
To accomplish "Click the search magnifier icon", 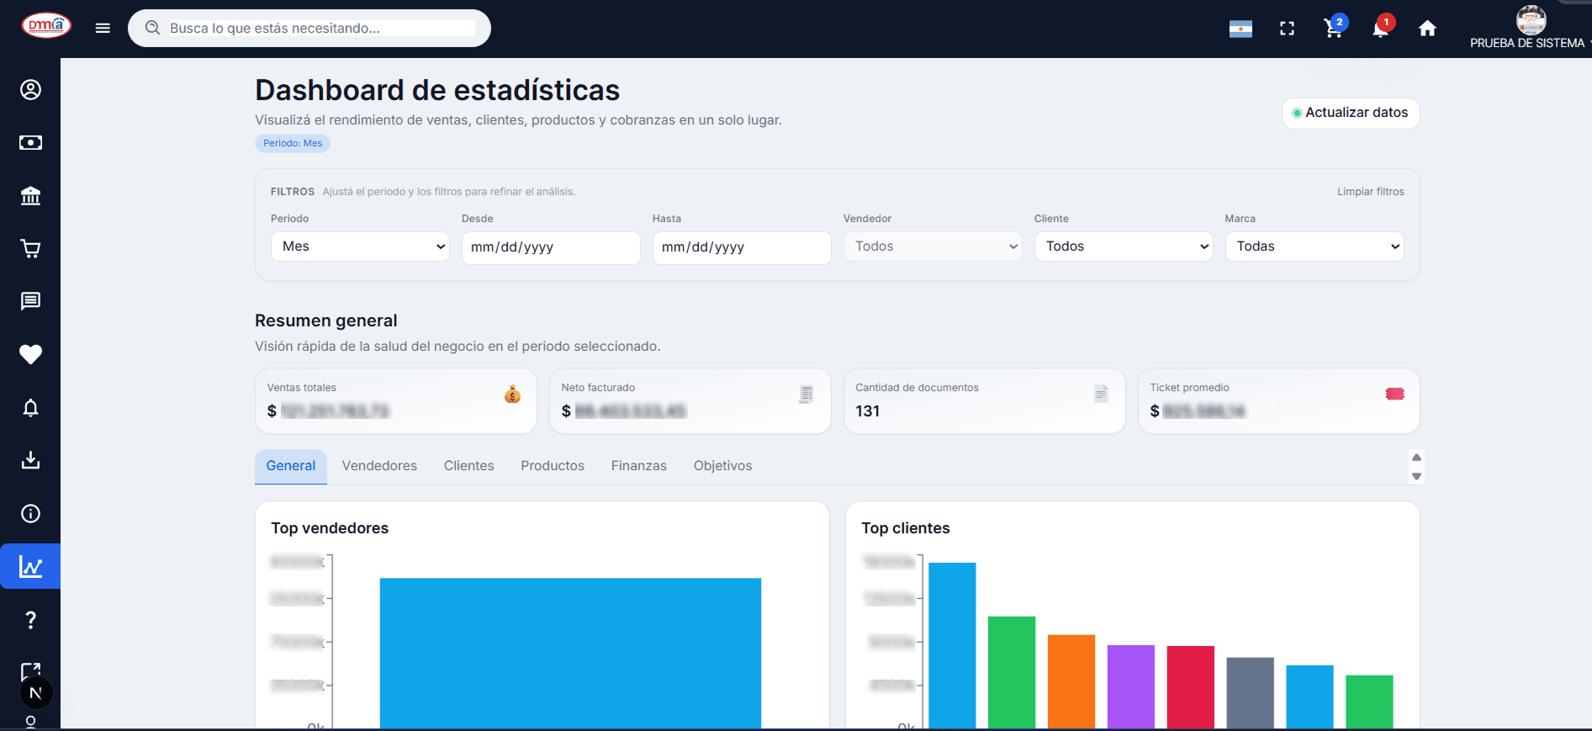I will coord(152,28).
